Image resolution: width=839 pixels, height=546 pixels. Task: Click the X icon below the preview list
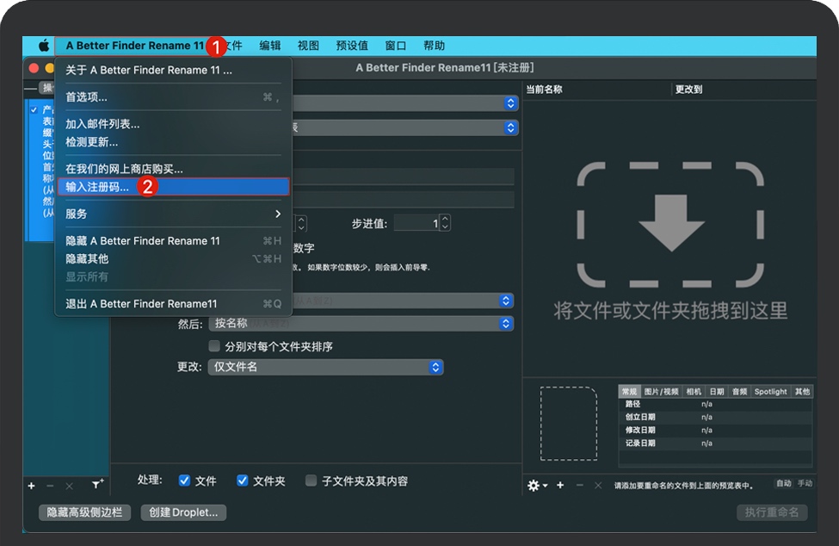(x=598, y=485)
